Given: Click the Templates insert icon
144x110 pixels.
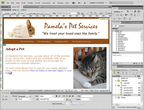Looking at the screenshot, I should click(125, 18).
